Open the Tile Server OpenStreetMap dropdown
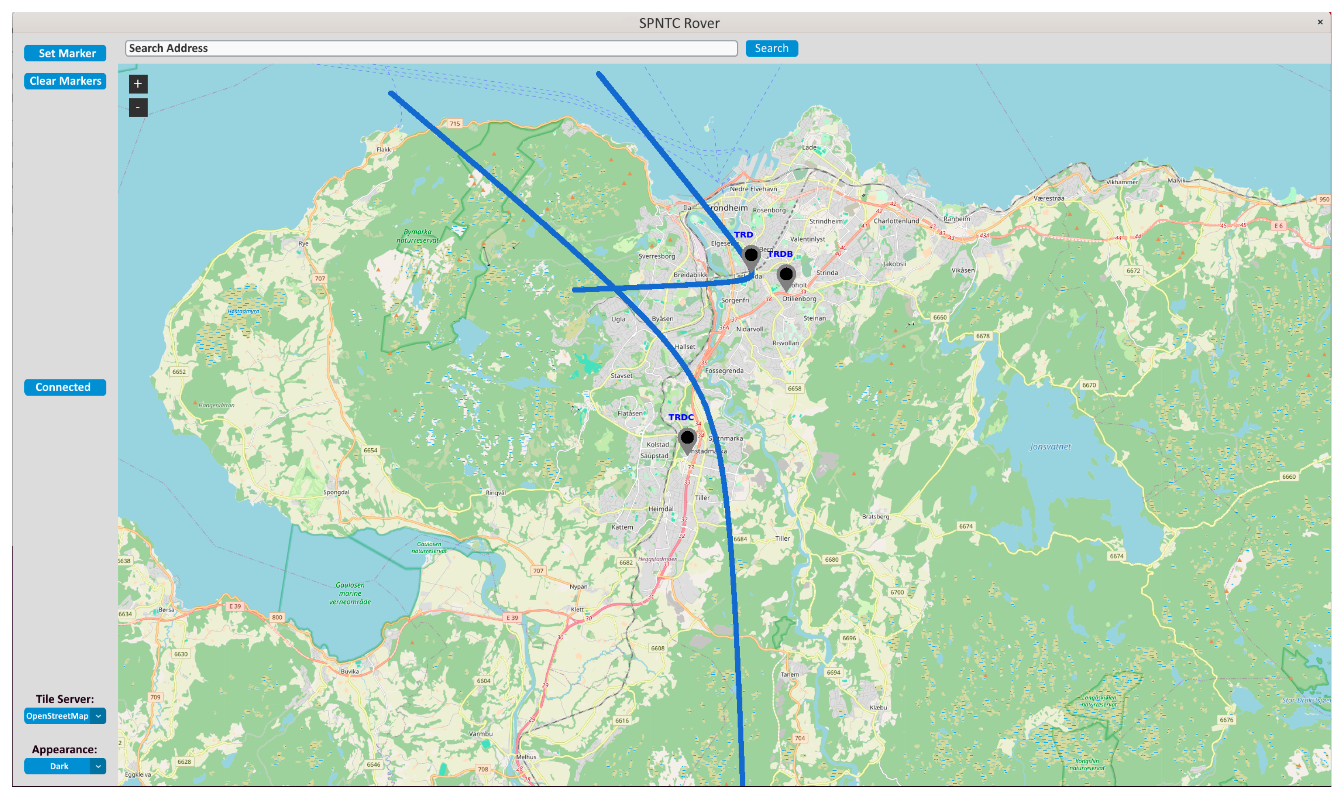The image size is (1344, 797). [x=65, y=716]
